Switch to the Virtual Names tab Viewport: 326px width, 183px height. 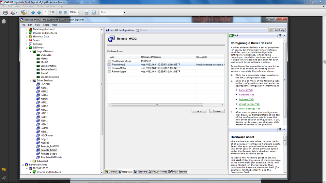click(158, 172)
